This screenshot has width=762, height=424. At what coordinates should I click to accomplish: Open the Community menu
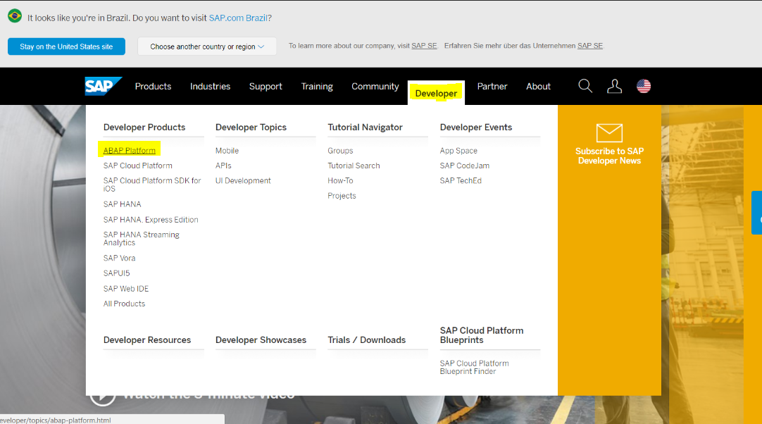point(375,86)
